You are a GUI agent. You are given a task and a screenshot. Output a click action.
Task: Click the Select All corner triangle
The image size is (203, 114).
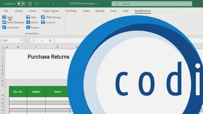click(x=3, y=47)
